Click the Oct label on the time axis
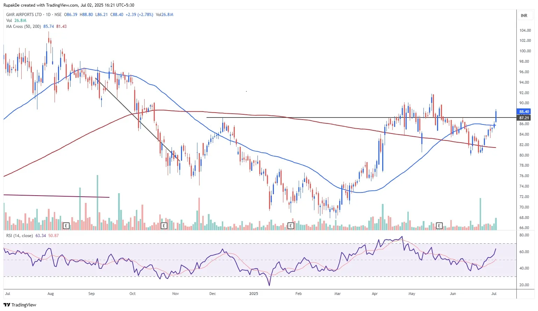Image resolution: width=538 pixels, height=311 pixels. pos(132,294)
